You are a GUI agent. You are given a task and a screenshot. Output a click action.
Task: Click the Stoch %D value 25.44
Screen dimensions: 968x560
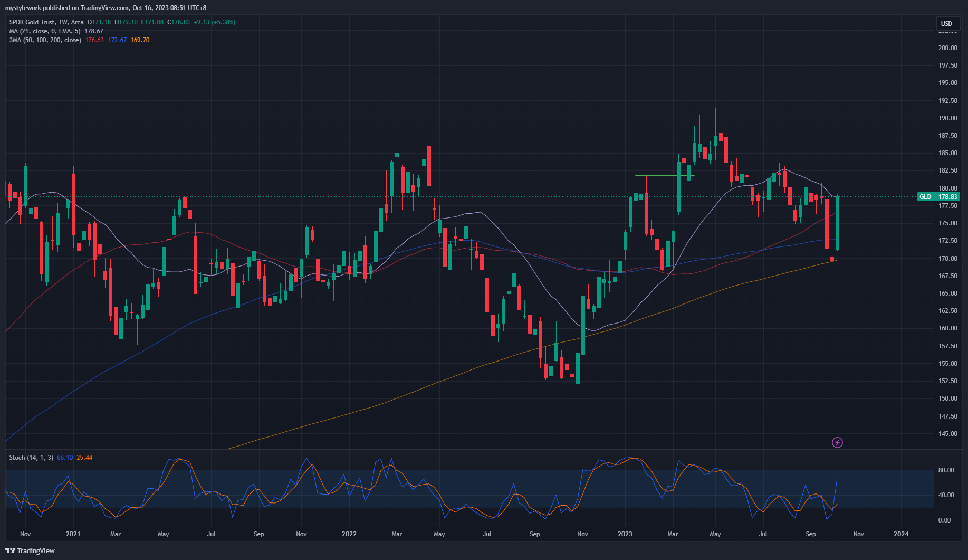point(84,458)
